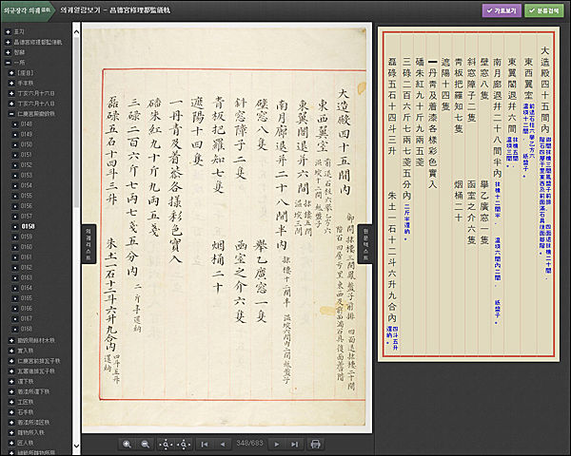Open page 0166 in the tree
Screen dimensions: 571x456
tap(27, 308)
